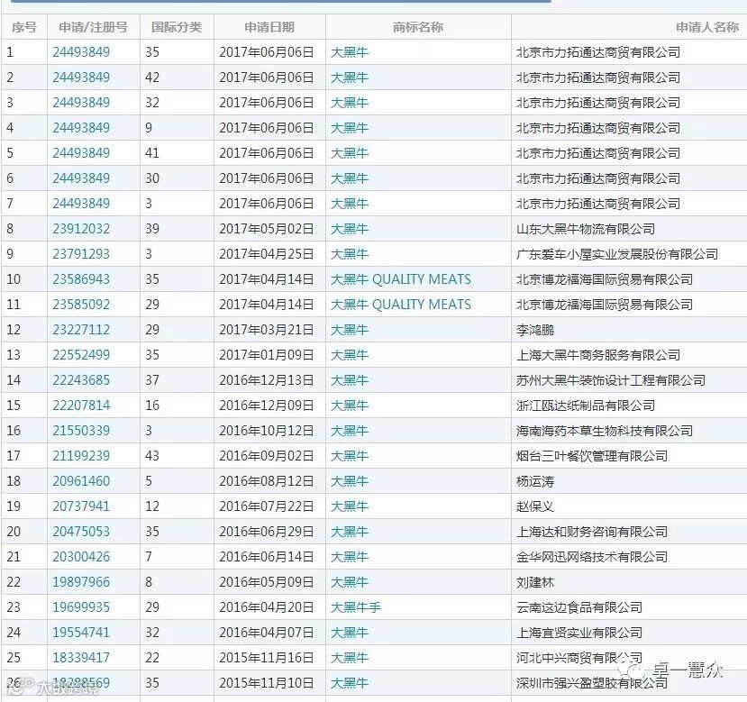Viewport: 747px width, 702px height.
Task: Select applicant 云南这边食品有限公司
Action: [x=579, y=607]
